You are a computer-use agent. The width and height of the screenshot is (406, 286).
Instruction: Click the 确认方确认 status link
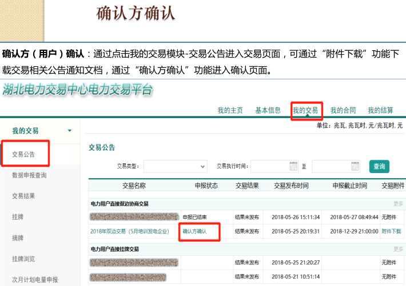tap(194, 232)
